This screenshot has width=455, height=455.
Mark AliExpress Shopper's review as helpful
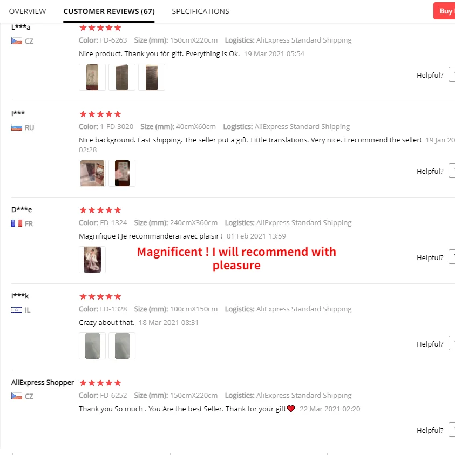(x=452, y=430)
